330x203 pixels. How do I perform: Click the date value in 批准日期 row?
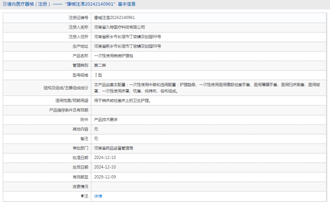[x=105, y=158]
